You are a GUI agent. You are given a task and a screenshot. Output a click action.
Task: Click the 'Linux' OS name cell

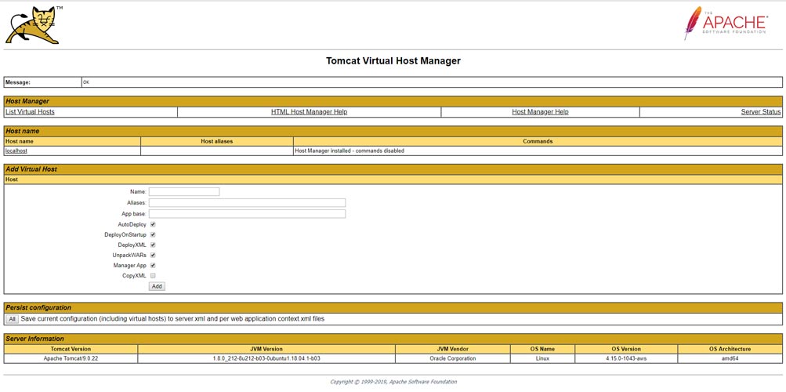coord(542,358)
